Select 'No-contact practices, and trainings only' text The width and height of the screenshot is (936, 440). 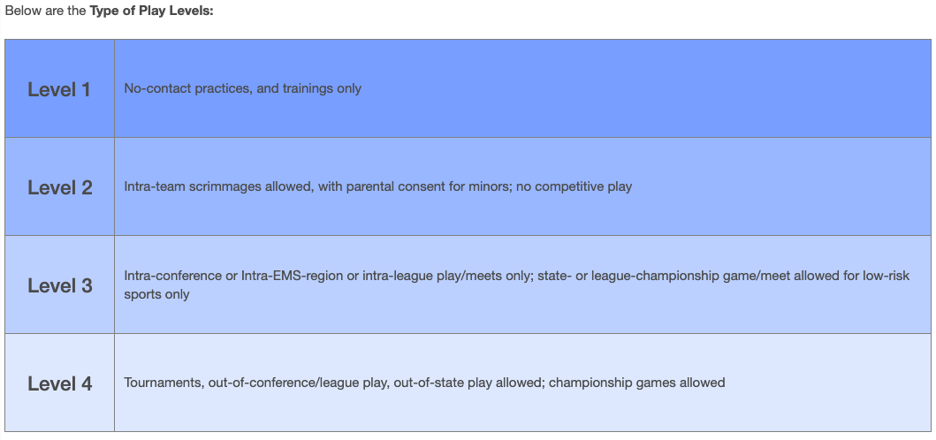pos(242,89)
